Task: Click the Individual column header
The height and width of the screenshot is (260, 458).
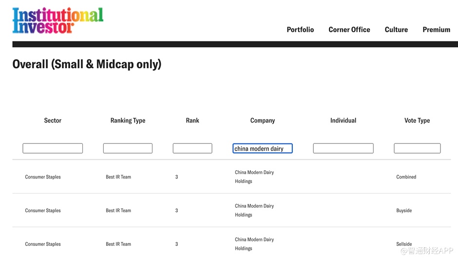Action: click(343, 120)
